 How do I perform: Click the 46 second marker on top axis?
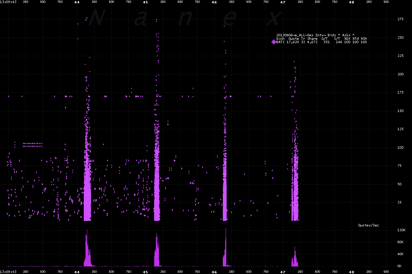point(214,2)
